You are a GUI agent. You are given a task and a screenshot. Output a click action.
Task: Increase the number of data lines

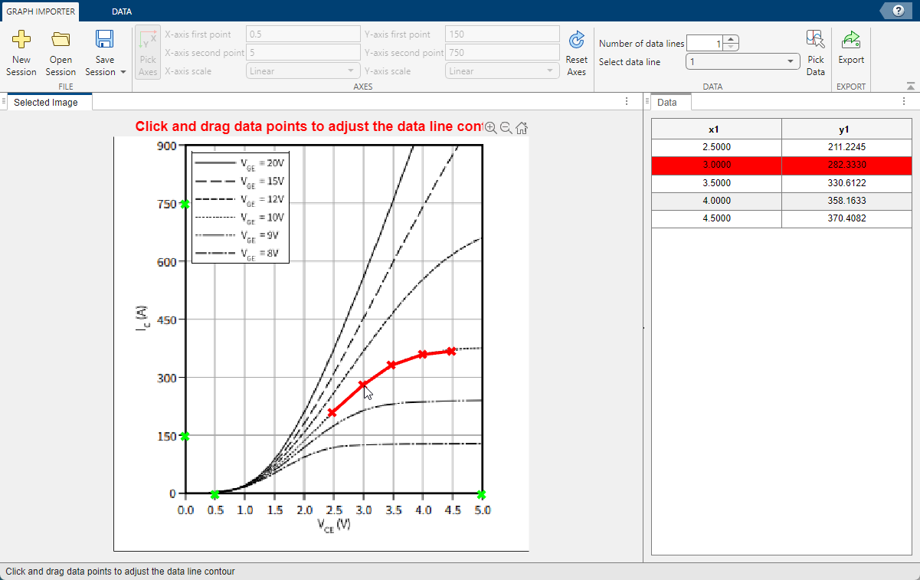(731, 40)
